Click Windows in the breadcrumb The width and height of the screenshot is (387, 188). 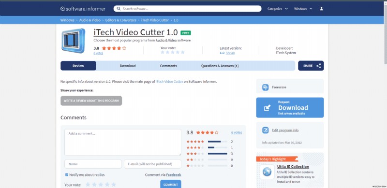pos(67,20)
